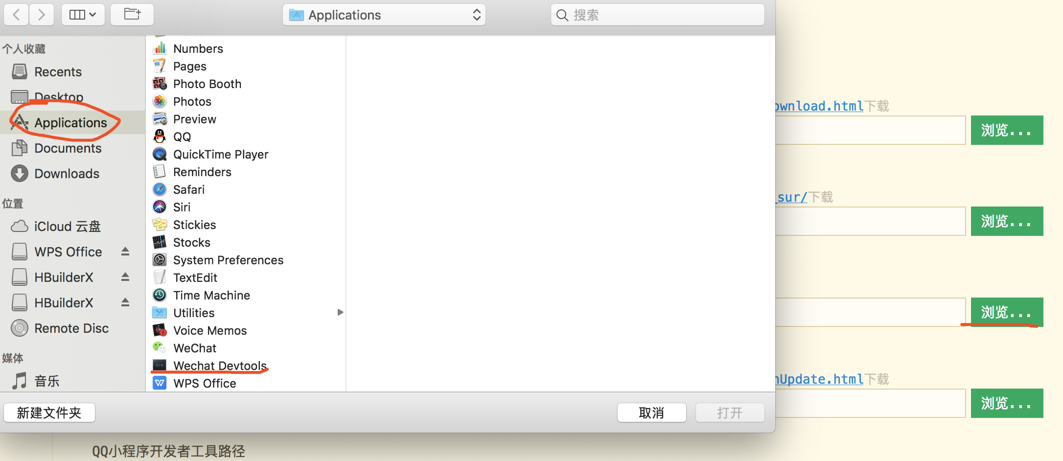This screenshot has width=1063, height=461.
Task: Go to Downloads in the sidebar
Action: [55, 173]
